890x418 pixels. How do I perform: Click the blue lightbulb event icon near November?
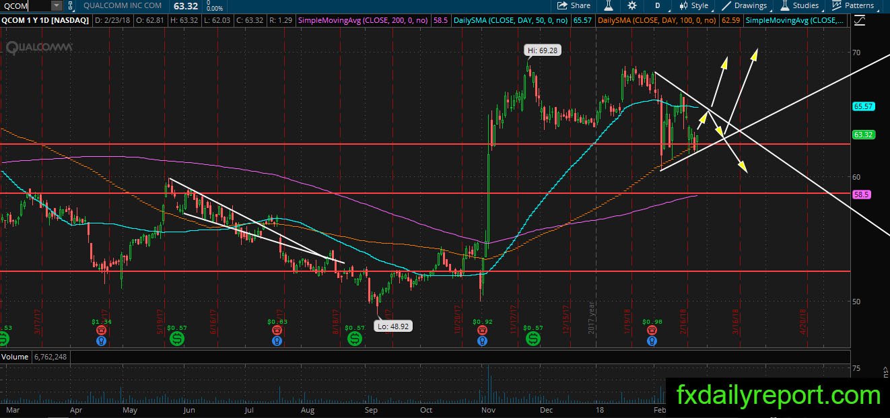point(482,341)
